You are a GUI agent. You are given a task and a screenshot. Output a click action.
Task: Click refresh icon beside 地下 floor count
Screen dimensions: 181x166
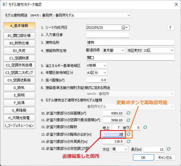(x=145, y=127)
